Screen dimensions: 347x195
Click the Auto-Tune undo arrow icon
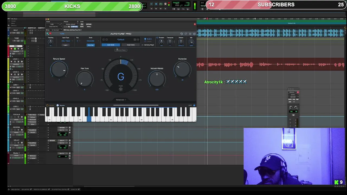pyautogui.click(x=182, y=34)
